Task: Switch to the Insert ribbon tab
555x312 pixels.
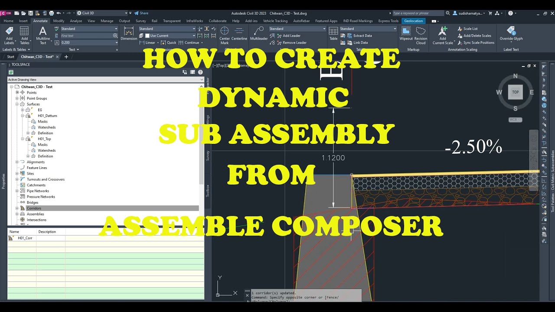Action: 23,21
